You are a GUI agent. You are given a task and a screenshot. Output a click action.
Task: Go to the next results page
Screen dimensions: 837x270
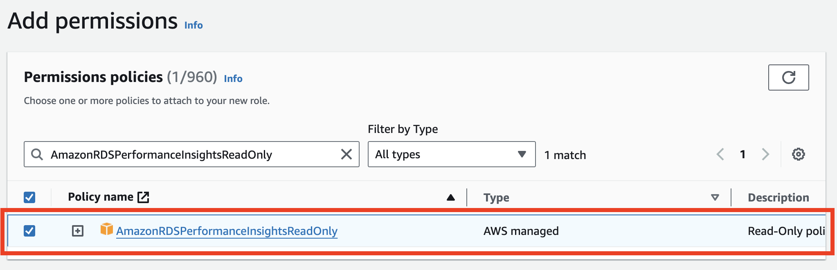765,155
